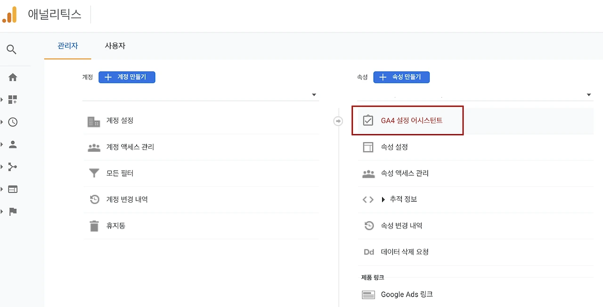Viewport: 603px width, 307px height.
Task: Click the 속성 만들기 button
Action: [401, 77]
